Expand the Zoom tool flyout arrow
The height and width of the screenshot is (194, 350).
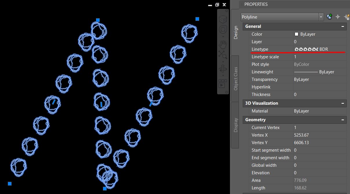(223, 61)
